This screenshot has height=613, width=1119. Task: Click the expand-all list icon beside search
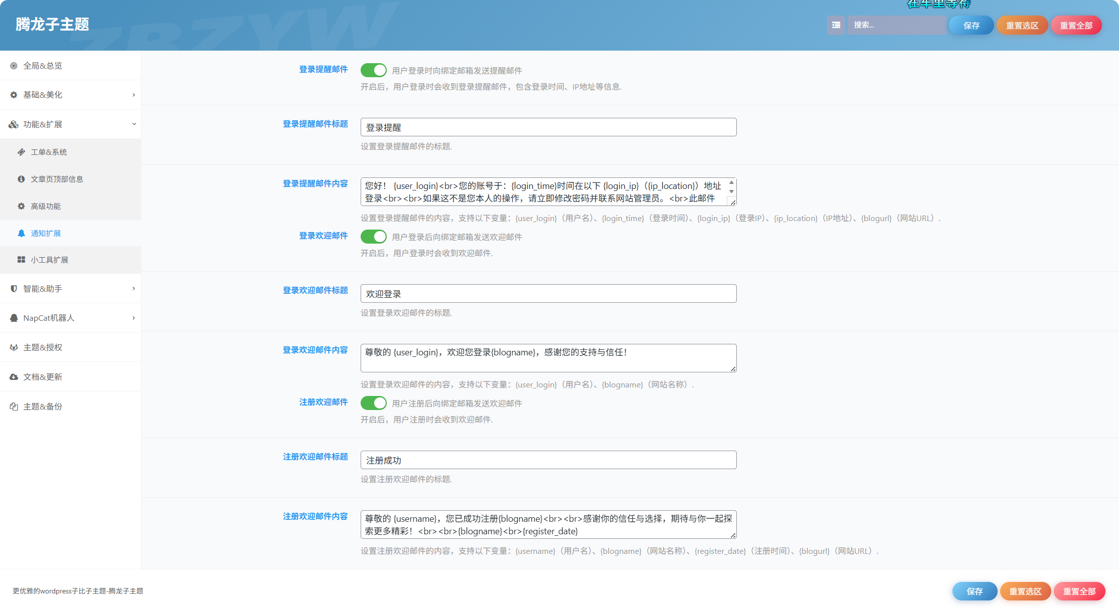(x=836, y=25)
